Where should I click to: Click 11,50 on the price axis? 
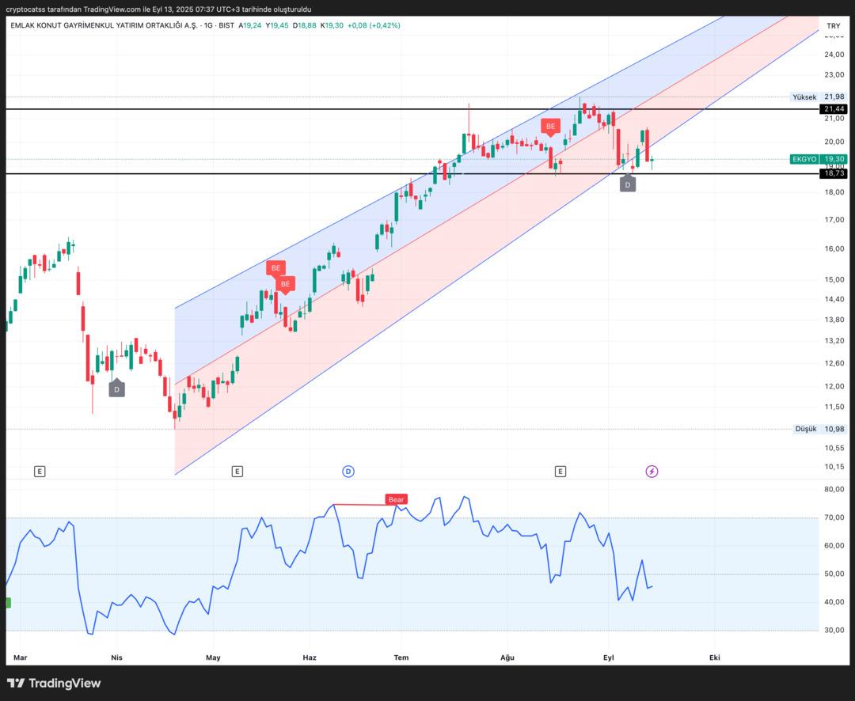pyautogui.click(x=834, y=407)
